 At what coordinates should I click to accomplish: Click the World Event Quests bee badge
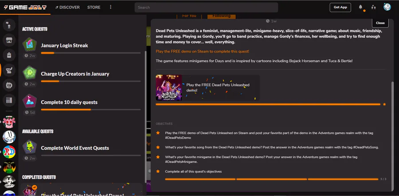pyautogui.click(x=30, y=147)
